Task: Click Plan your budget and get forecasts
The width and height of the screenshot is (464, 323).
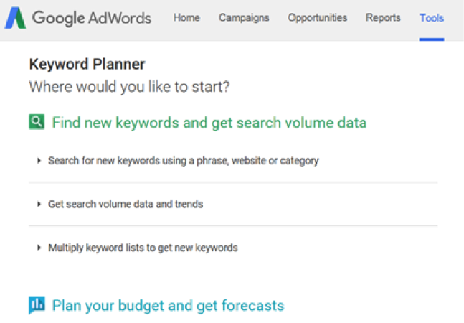Action: pos(168,306)
